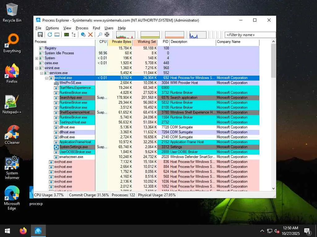The height and width of the screenshot is (237, 317).
Task: Sort by the Working Set column header
Action: 145,42
